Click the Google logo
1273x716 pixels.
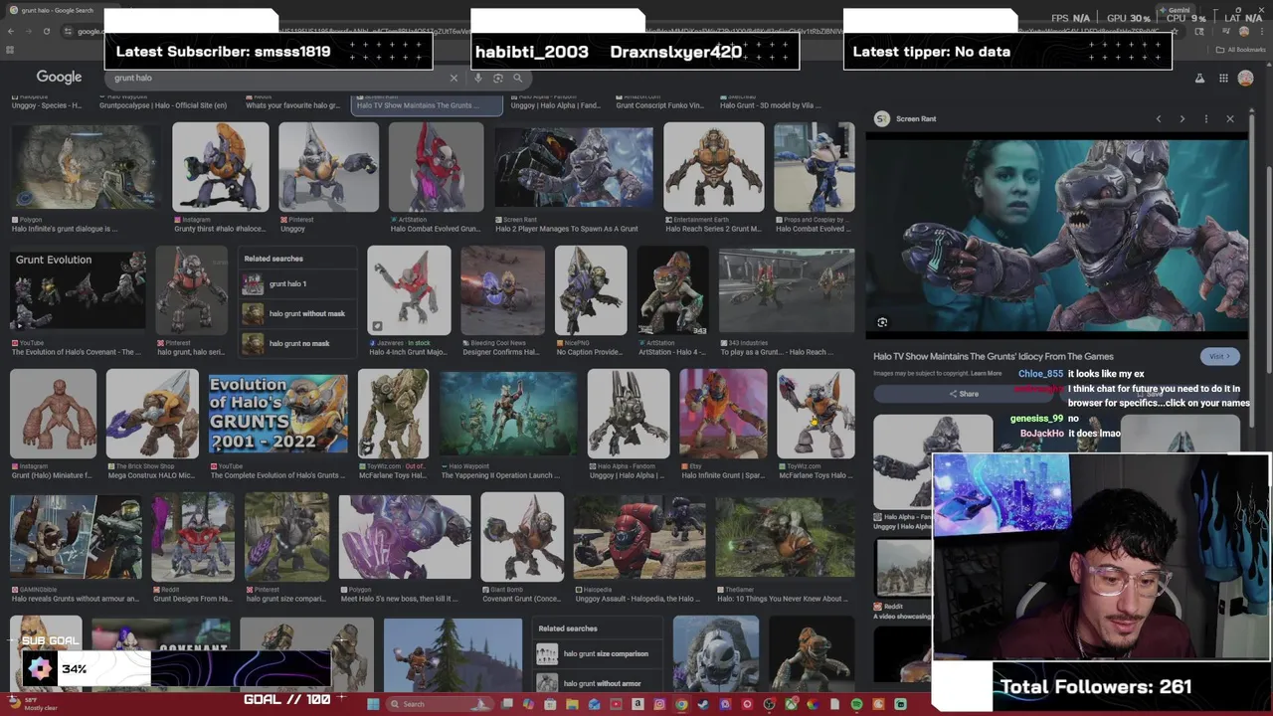click(x=59, y=77)
